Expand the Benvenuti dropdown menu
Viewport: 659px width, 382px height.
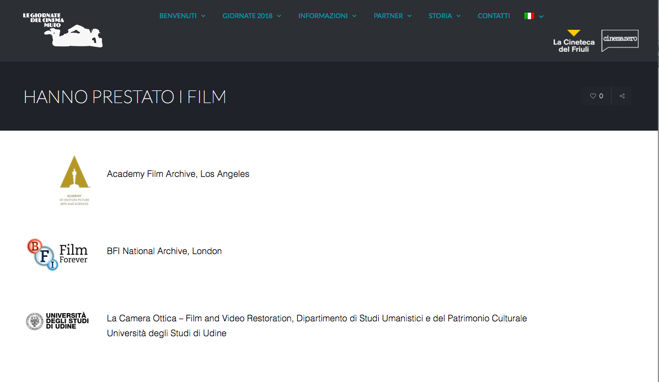click(182, 16)
